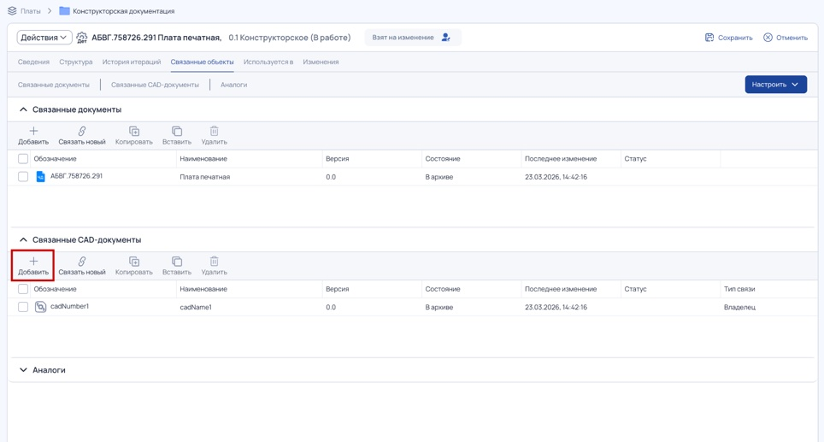Click the Сохранить button label

point(735,38)
